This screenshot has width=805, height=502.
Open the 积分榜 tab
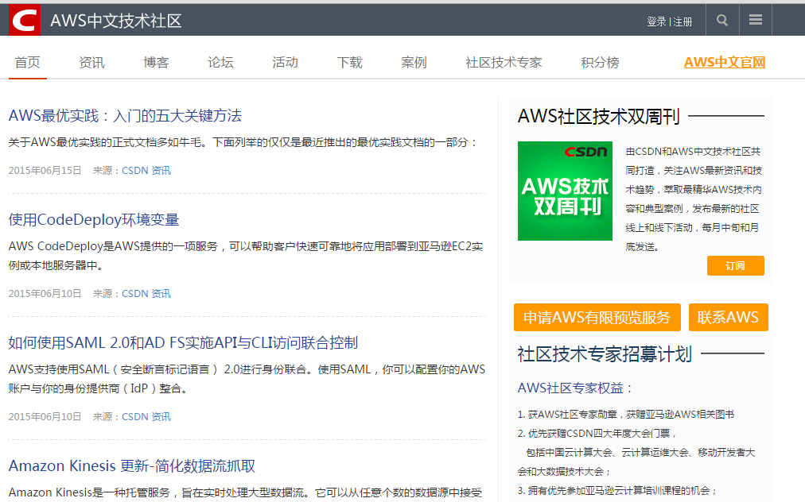coord(600,63)
